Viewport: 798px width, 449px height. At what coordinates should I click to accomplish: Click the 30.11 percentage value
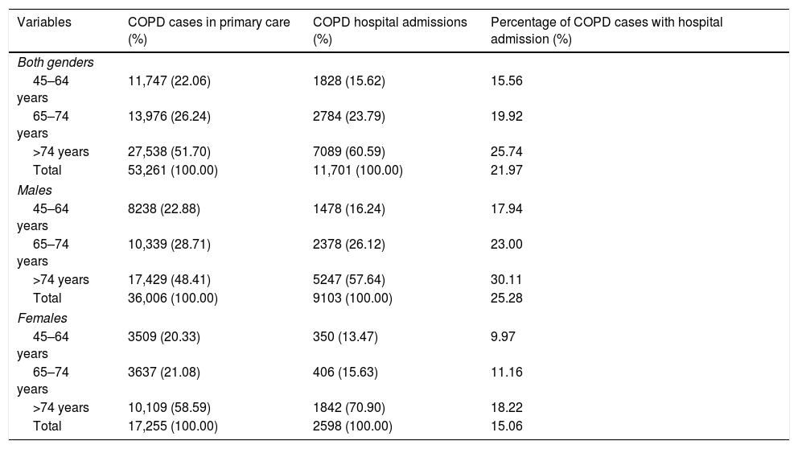(507, 280)
